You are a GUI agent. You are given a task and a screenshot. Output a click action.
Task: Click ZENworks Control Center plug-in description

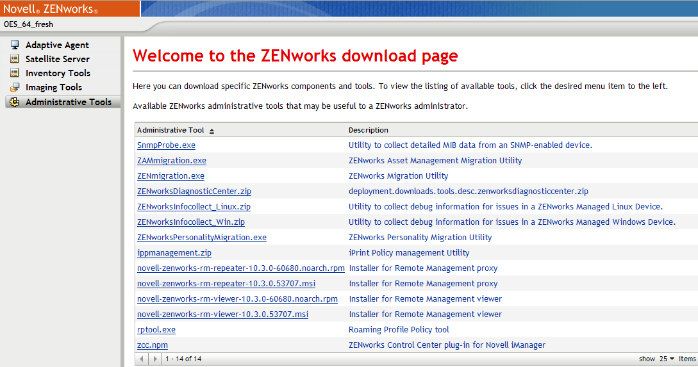tap(447, 345)
